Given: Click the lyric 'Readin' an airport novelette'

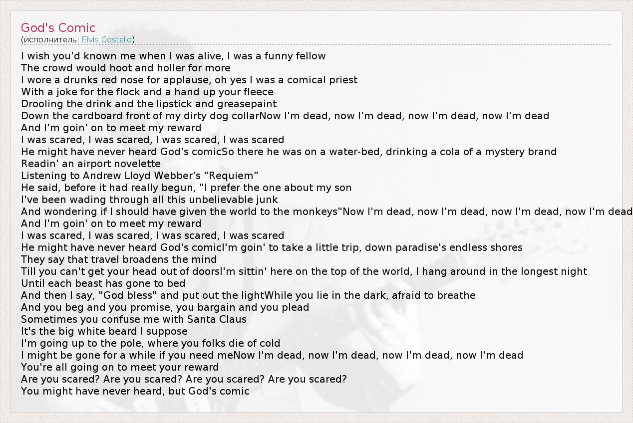Looking at the screenshot, I should (91, 164).
